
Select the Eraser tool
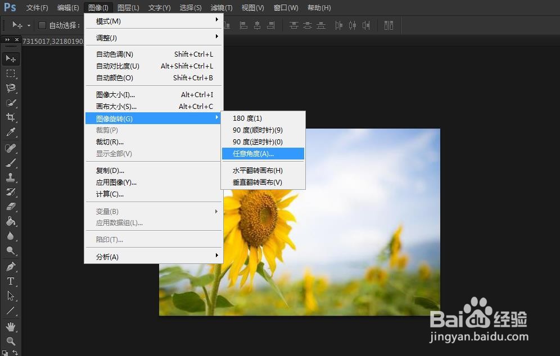pos(11,207)
